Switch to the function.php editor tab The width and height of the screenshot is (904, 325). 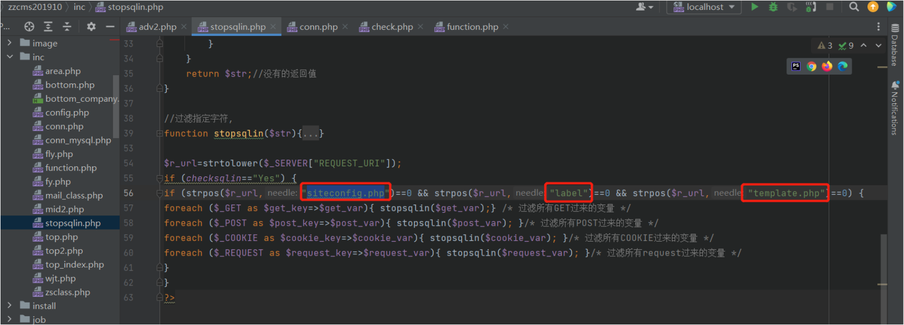click(x=472, y=27)
